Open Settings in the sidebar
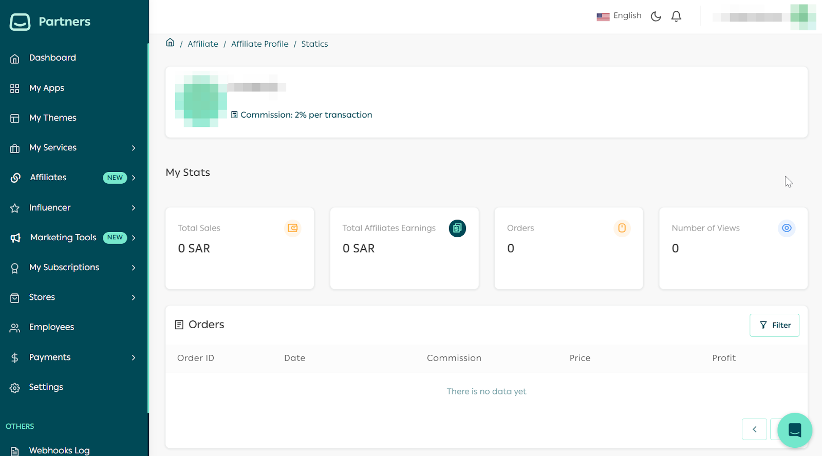Screen dimensions: 822x456 pos(46,387)
